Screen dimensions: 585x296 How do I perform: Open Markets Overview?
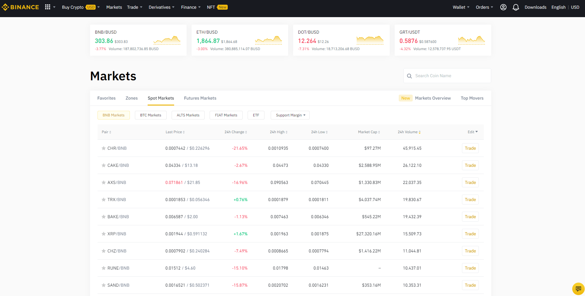click(x=433, y=98)
